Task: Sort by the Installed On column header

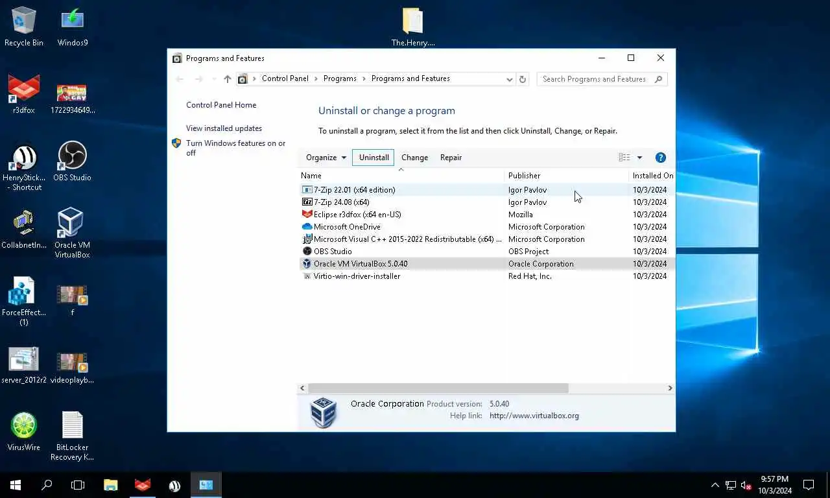Action: pos(652,176)
